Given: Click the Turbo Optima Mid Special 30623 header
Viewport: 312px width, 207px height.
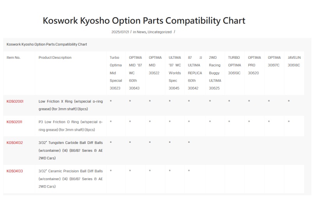Looking at the screenshot, I should click(x=116, y=73).
